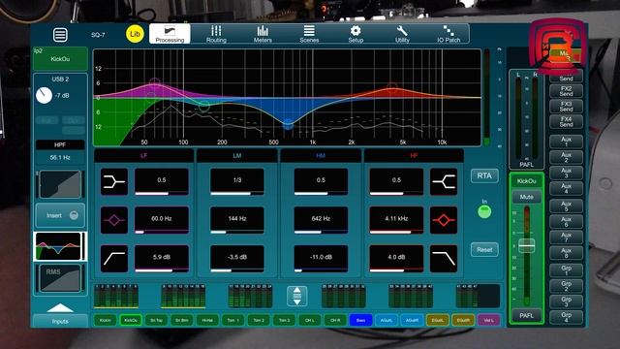Click the HPF 56.1 Hz value
Viewport: 620px width, 349px height.
point(60,157)
